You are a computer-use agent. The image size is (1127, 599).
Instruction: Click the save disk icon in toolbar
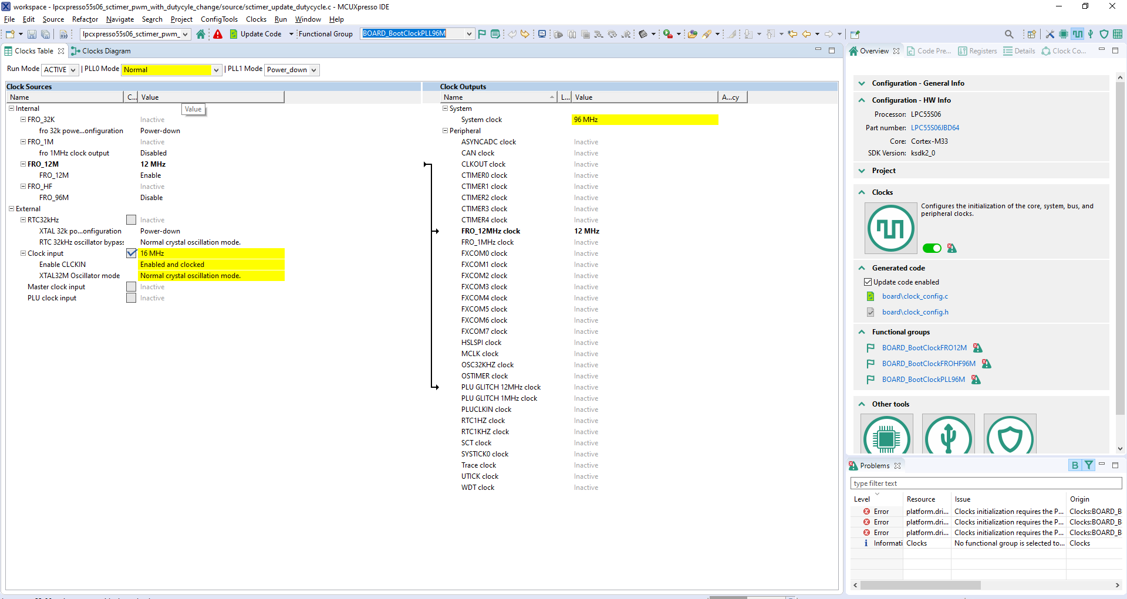[32, 34]
